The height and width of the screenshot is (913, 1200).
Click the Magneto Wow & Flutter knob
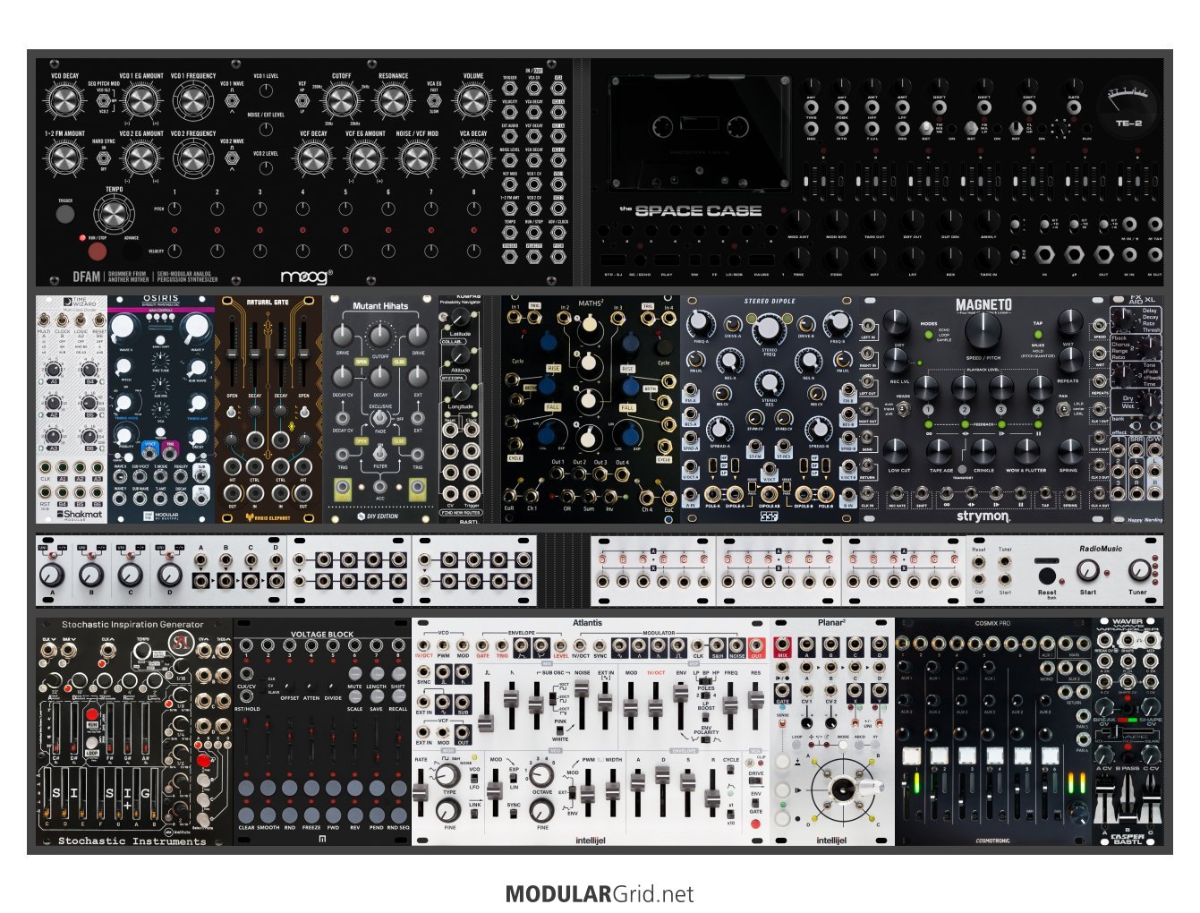pos(1026,449)
